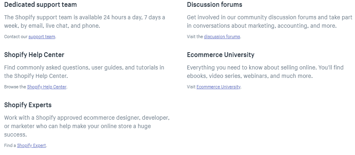Screen dimensions: 355x155
Task: Open the Ecommerce University link
Action: pyautogui.click(x=218, y=87)
